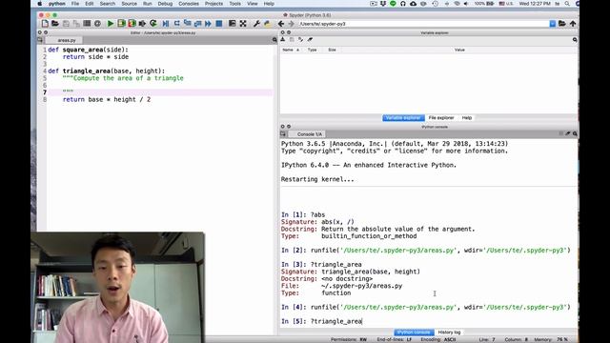This screenshot has width=610, height=343.
Task: Click the Run current cell toolbar icon
Action: [121, 24]
